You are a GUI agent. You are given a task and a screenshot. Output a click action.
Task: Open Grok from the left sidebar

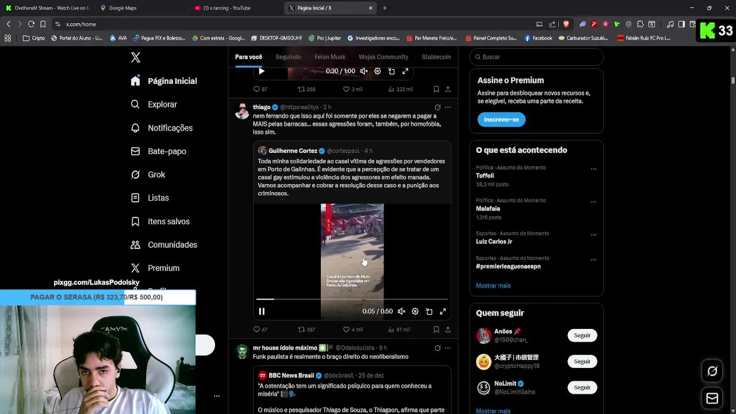148,175
